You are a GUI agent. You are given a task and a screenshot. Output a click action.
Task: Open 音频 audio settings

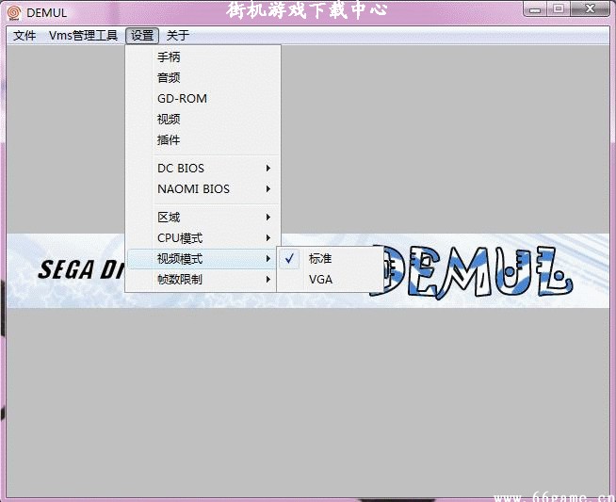point(169,78)
